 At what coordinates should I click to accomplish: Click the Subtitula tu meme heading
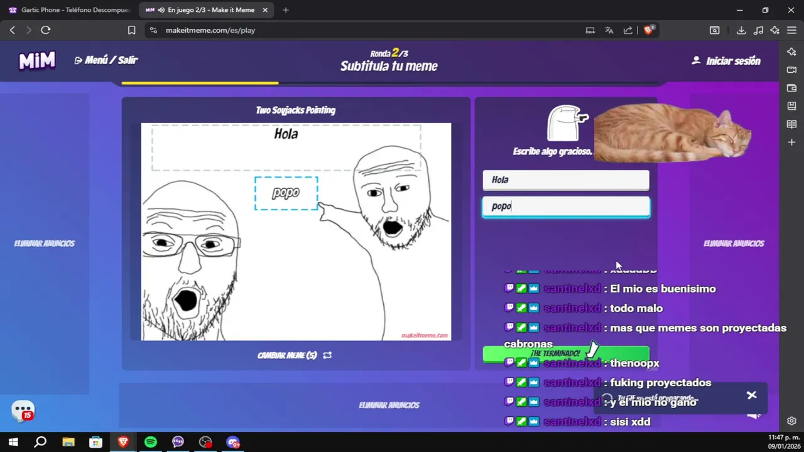(x=389, y=67)
